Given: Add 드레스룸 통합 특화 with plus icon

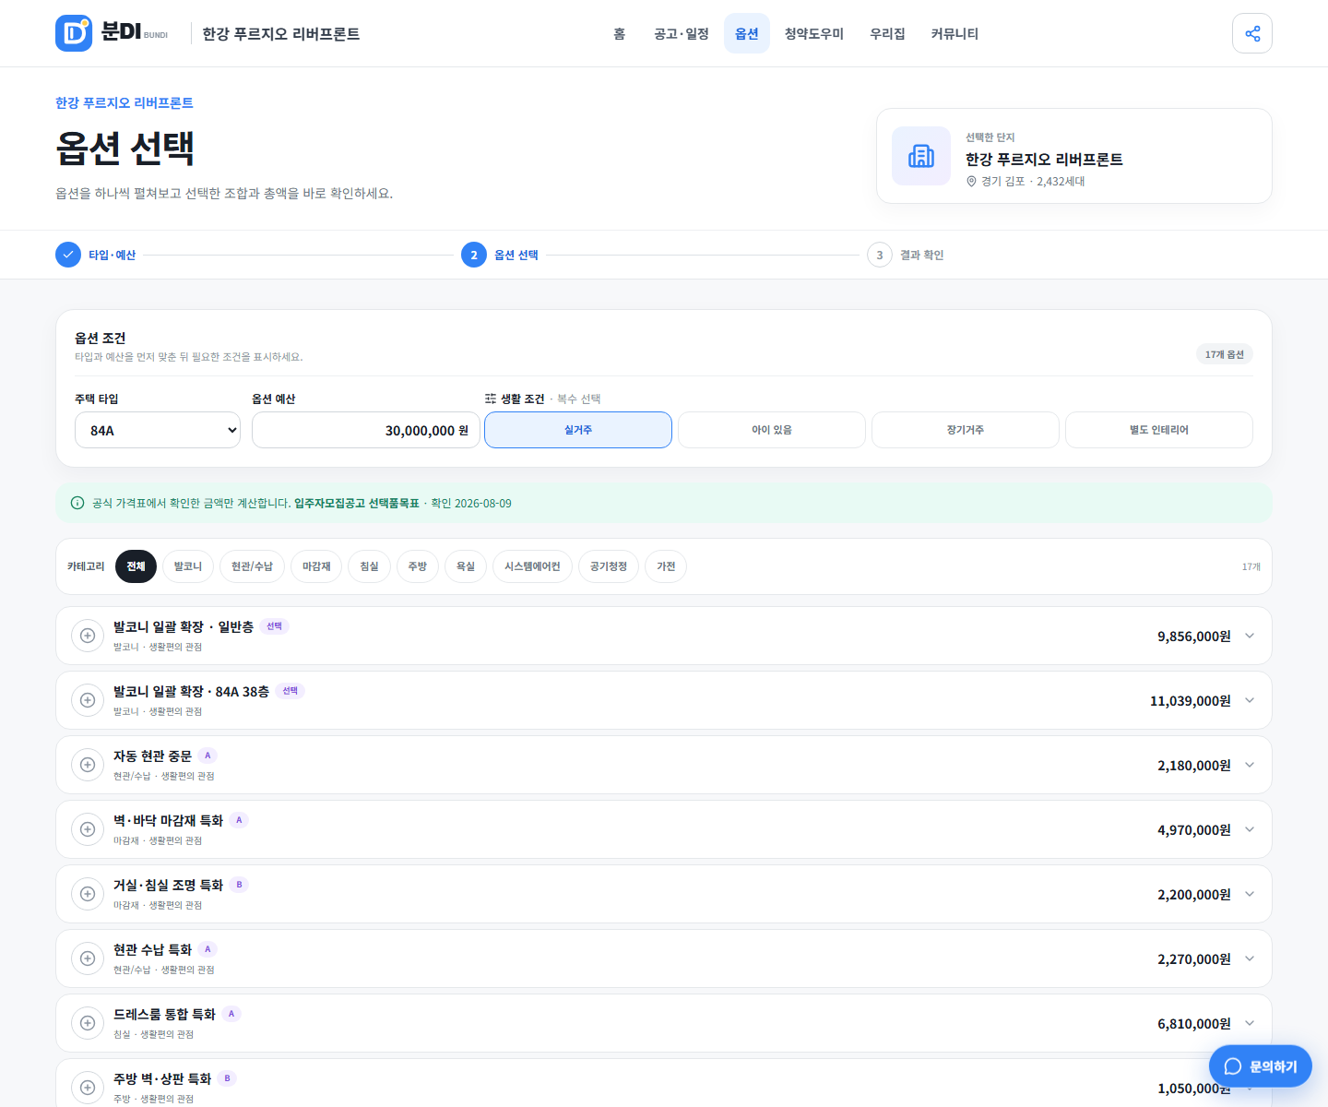Looking at the screenshot, I should tap(88, 1023).
